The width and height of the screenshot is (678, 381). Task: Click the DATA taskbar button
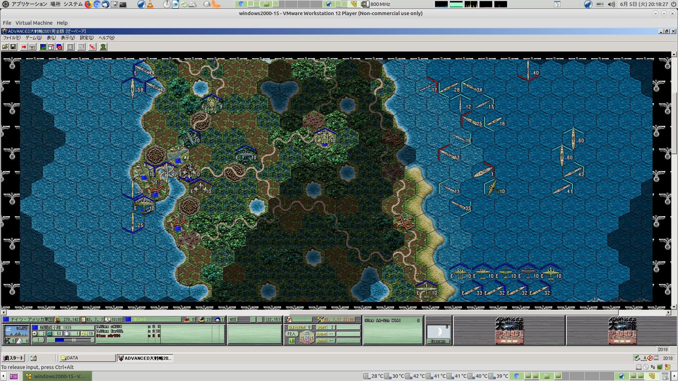tap(87, 358)
